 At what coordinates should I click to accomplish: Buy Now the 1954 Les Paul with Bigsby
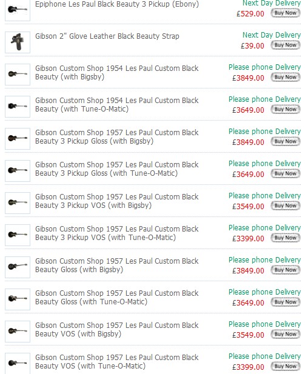point(286,77)
